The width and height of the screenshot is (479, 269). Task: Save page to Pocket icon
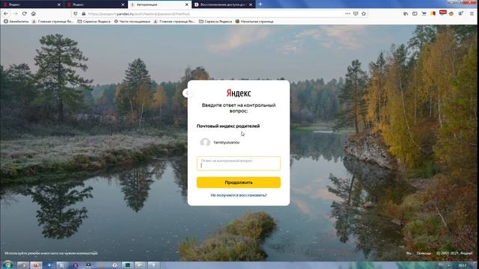coord(356,13)
